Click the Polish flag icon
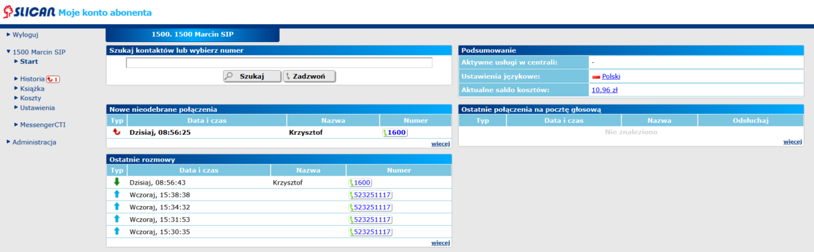 tap(597, 76)
